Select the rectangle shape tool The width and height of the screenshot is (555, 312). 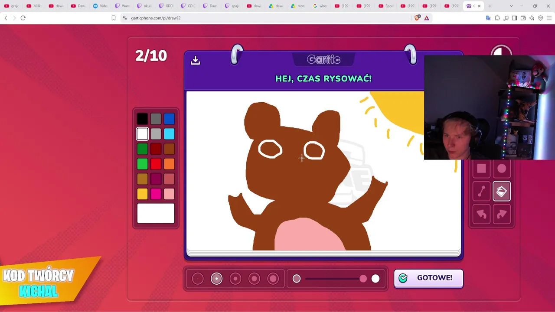[x=481, y=169]
